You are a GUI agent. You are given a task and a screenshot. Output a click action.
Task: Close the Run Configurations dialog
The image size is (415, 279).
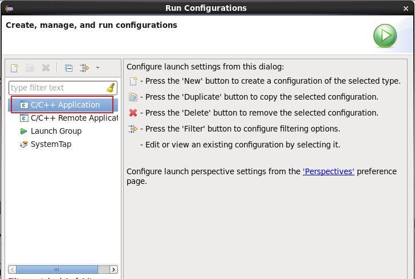point(406,8)
